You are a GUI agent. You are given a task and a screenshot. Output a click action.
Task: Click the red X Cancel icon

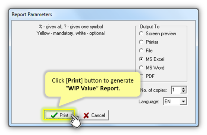coord(86,115)
